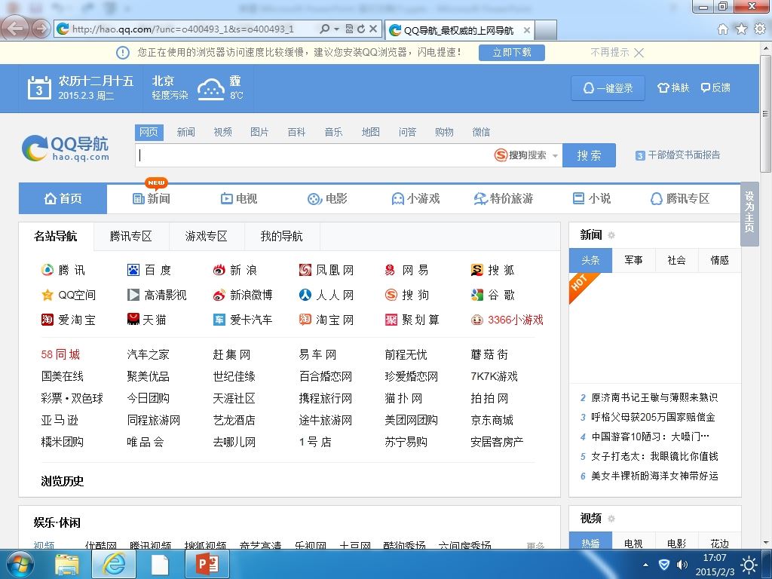Open Windows Start menu orb
This screenshot has width=772, height=579.
click(19, 564)
